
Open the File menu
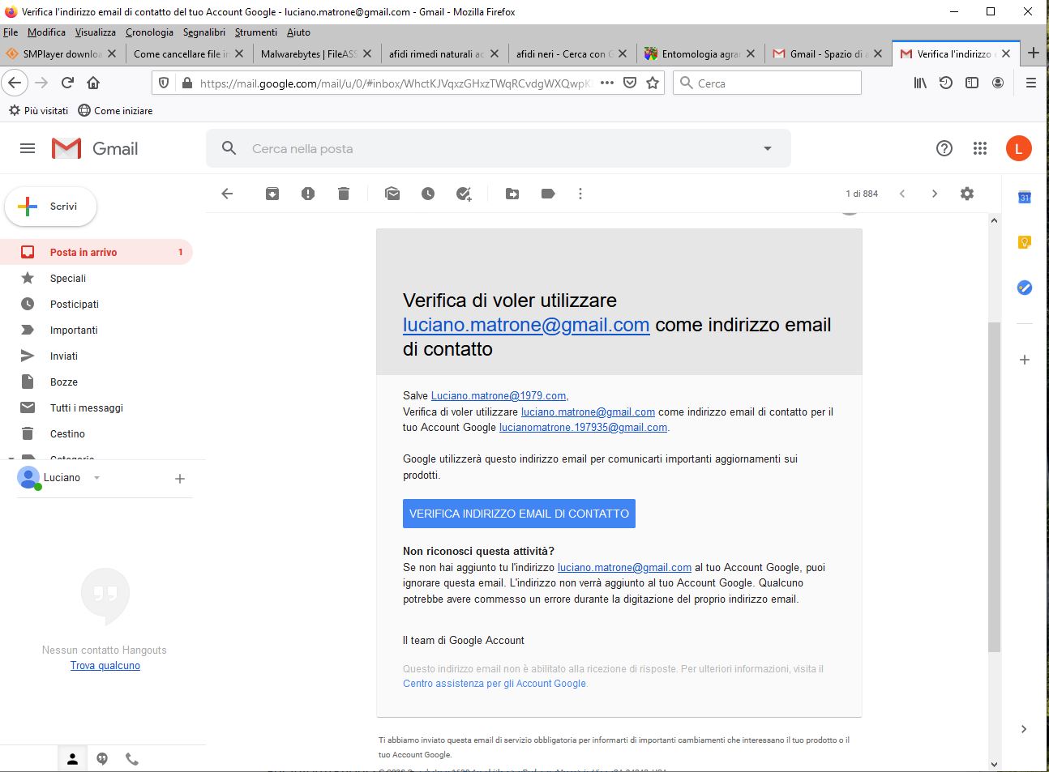click(11, 32)
